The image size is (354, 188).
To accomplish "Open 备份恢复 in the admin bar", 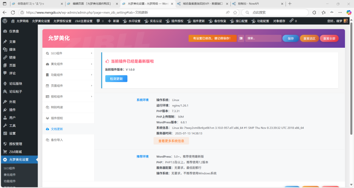I will point(217,21).
